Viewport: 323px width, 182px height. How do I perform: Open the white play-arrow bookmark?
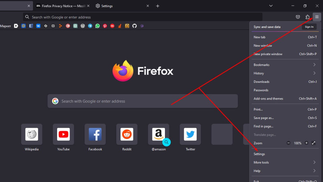pyautogui.click(x=16, y=26)
